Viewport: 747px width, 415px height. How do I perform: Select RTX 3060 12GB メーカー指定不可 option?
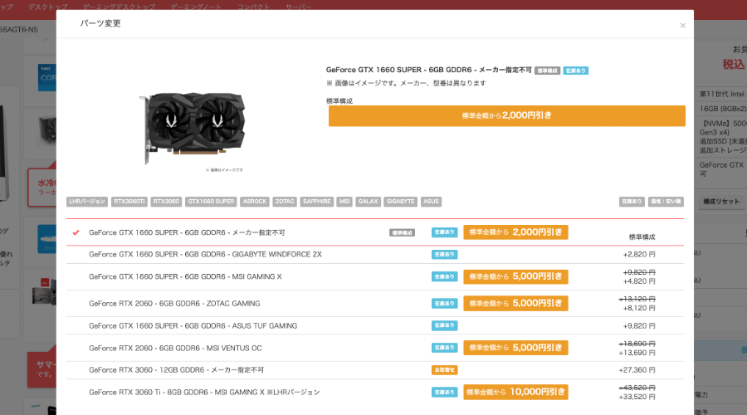[x=375, y=370]
